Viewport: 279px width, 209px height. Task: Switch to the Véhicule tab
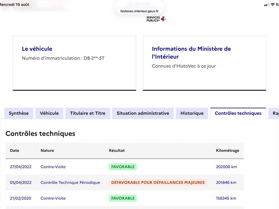tap(49, 113)
